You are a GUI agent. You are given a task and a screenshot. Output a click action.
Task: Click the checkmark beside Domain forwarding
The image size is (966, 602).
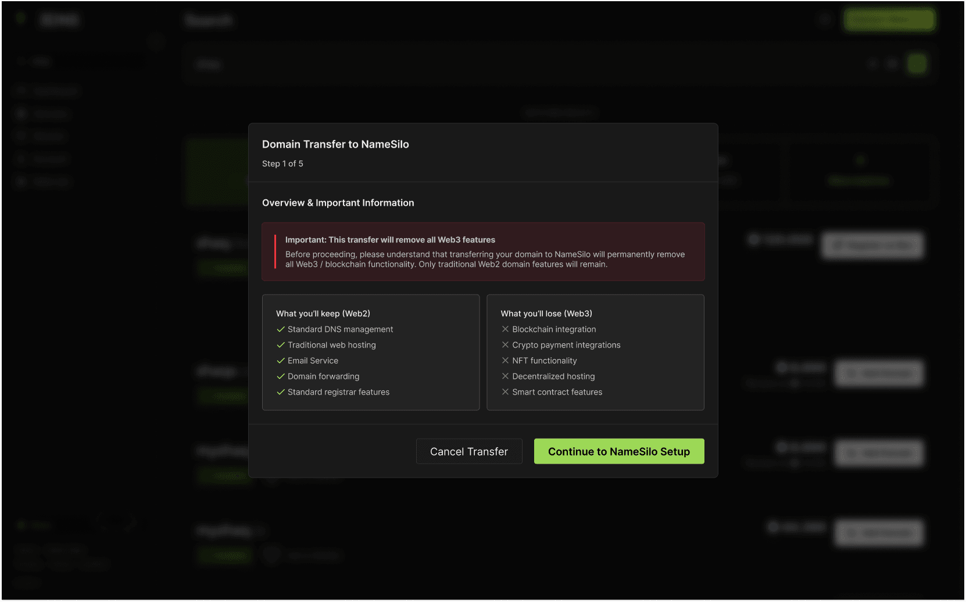[281, 377]
